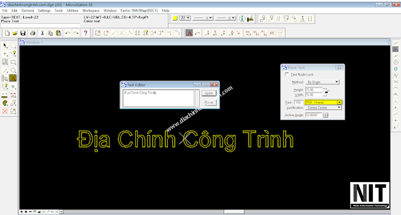Select the Place Arc tool in the toolbox
Screen dimensions: 401x215
(5, 70)
